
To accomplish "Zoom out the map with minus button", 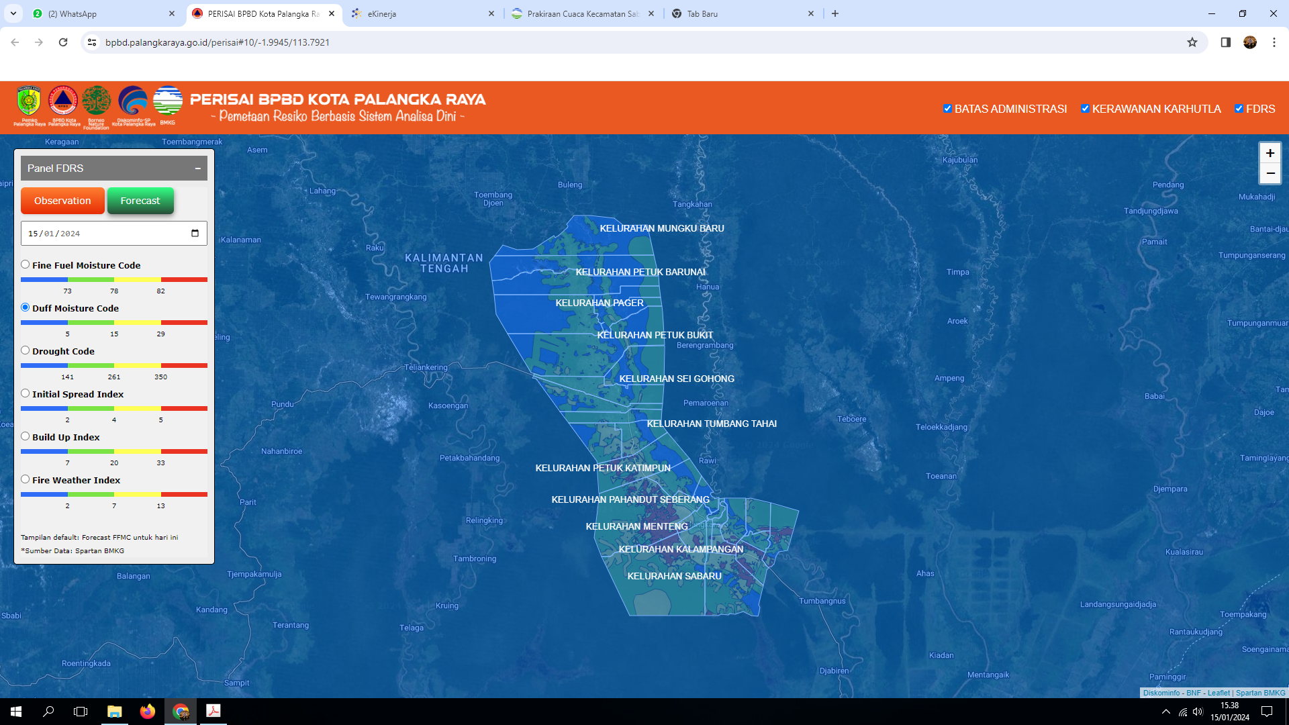I will [x=1270, y=173].
